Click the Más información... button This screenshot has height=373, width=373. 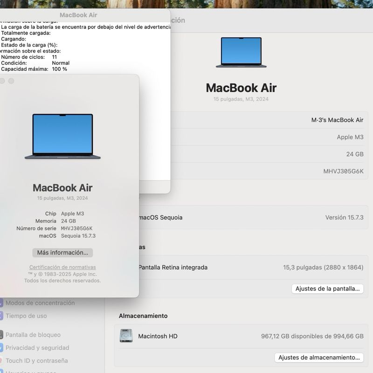pos(62,253)
